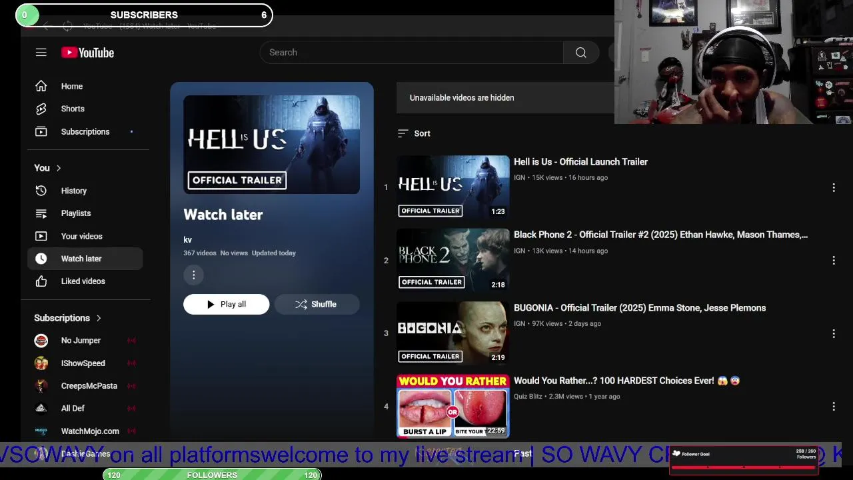Click the IShowSpeed avatar
This screenshot has width=853, height=480.
(41, 363)
